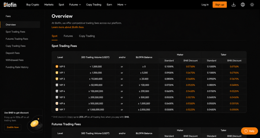Viewport: 260px width, 138px height.
Task: Select the Spot tab under Overview
Action: pos(55,36)
